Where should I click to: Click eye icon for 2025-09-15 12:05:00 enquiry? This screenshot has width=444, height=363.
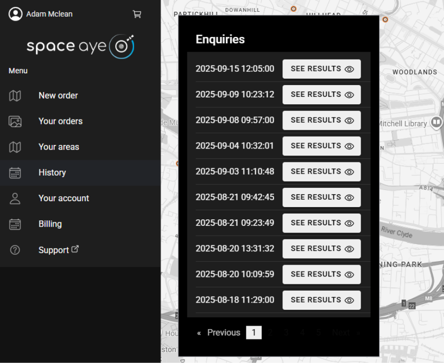(349, 69)
